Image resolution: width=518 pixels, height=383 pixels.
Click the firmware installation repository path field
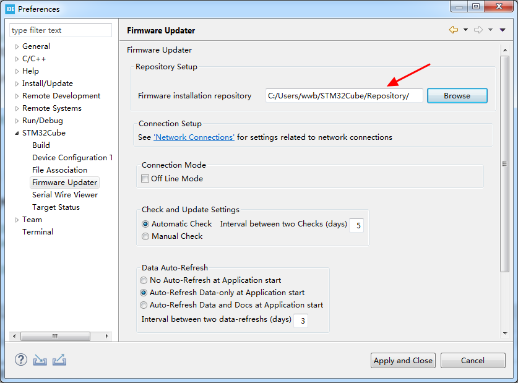344,96
